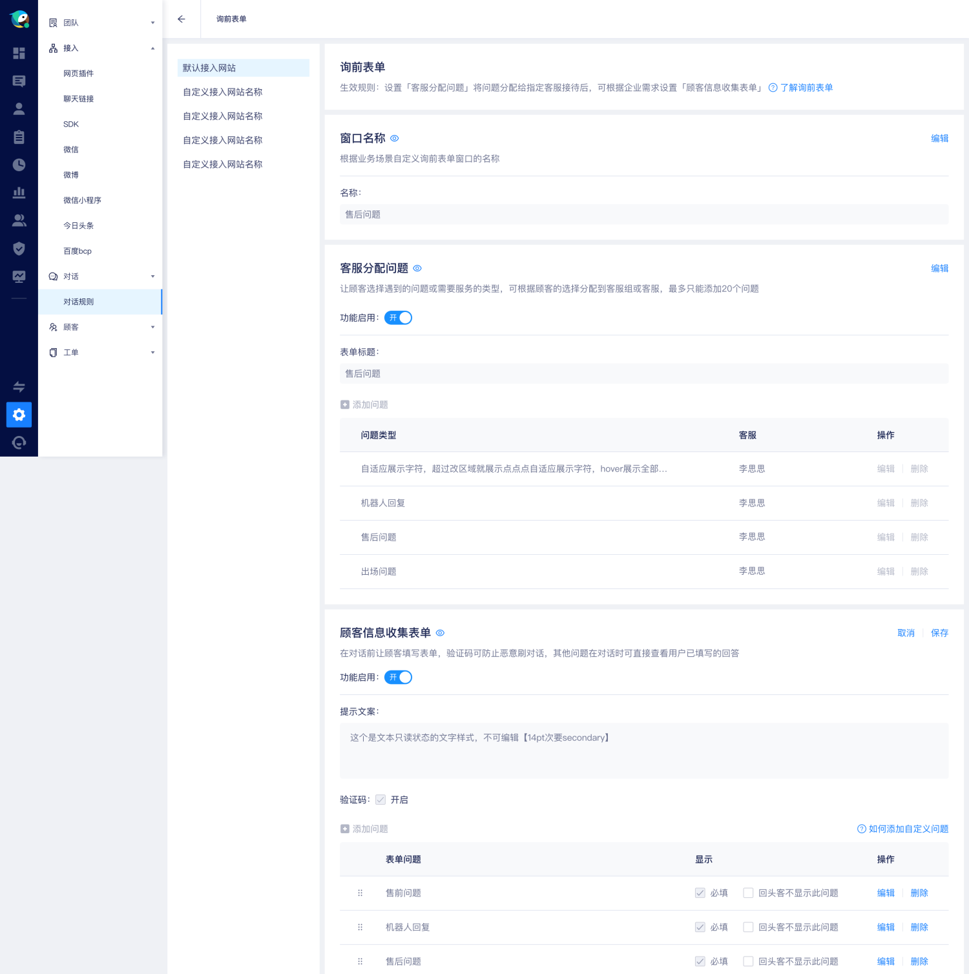Click 保存 in 顾客信息收集表单 header
This screenshot has width=969, height=974.
[939, 633]
